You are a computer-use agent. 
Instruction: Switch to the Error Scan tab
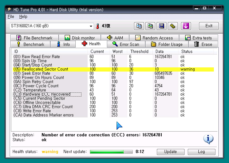tap(126, 44)
